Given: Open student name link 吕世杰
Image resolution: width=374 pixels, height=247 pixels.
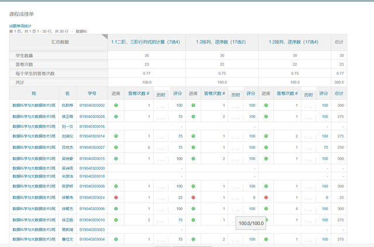Looking at the screenshot, I should click(67, 147).
